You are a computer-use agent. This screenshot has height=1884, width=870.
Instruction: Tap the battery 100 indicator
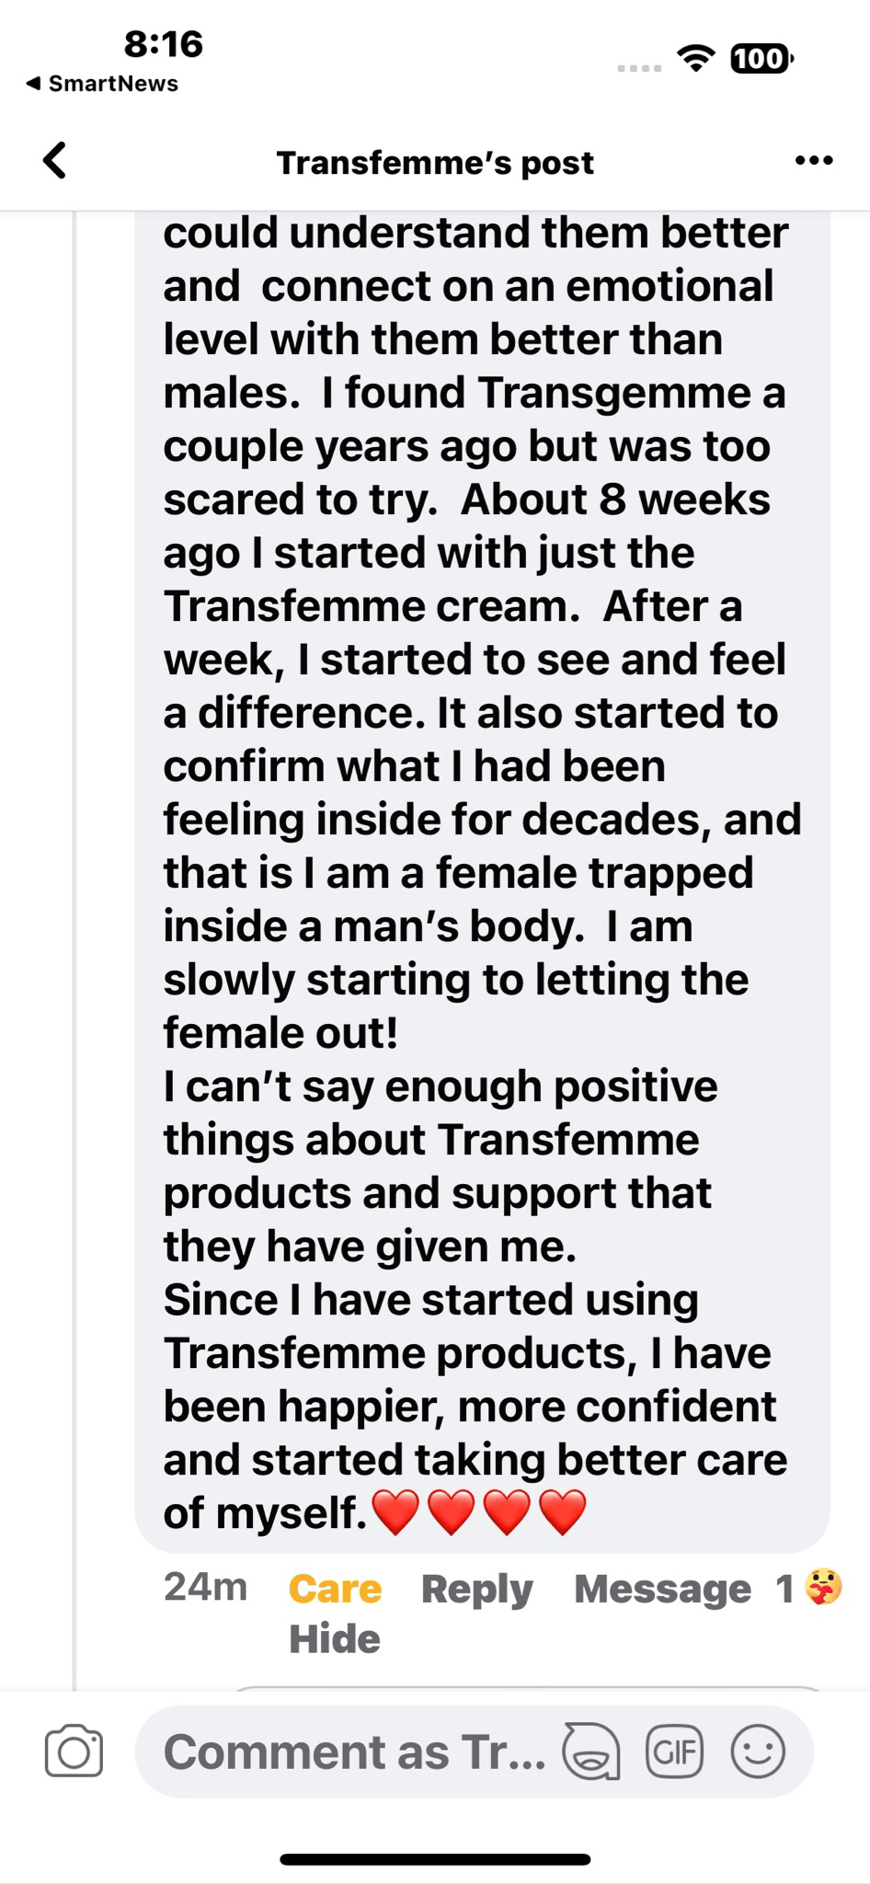point(760,59)
